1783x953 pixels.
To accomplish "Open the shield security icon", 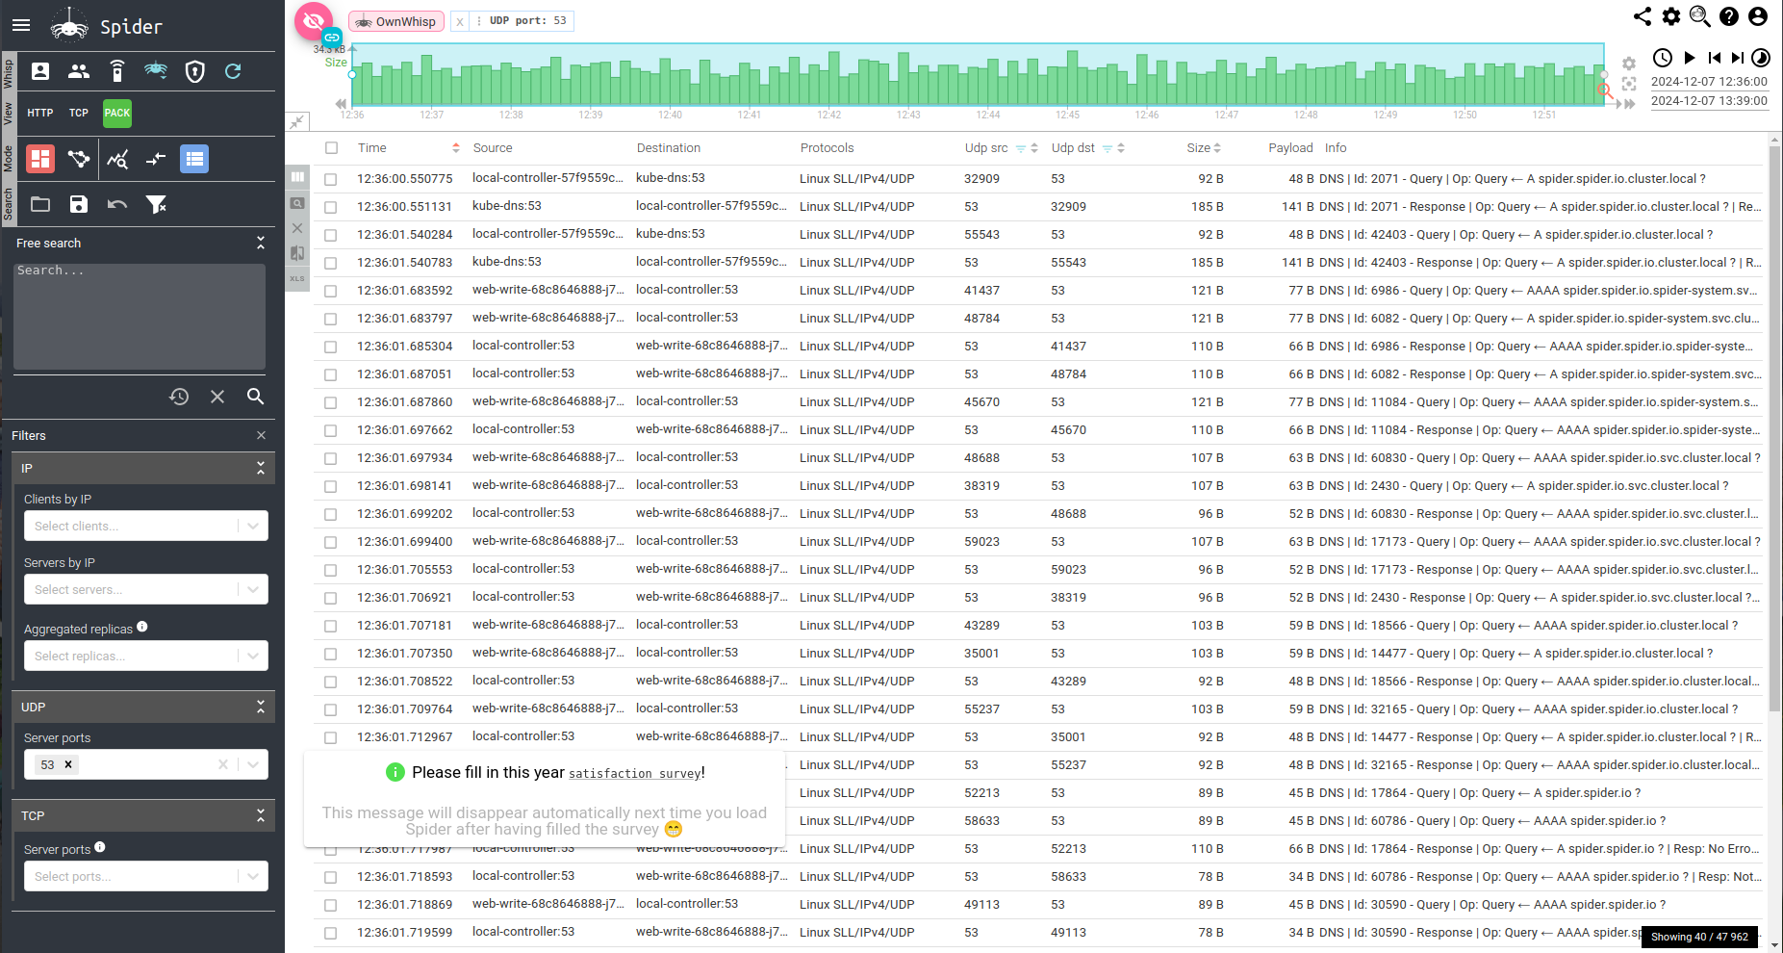I will (x=195, y=71).
